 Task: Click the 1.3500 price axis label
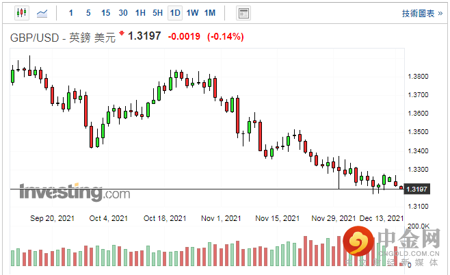click(418, 132)
